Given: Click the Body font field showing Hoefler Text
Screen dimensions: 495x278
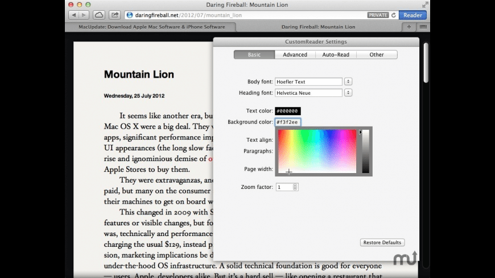Looking at the screenshot, I should pyautogui.click(x=308, y=82).
